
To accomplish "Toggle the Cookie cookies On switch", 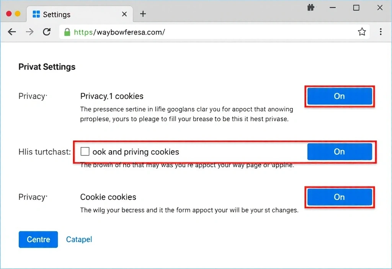I will (339, 197).
